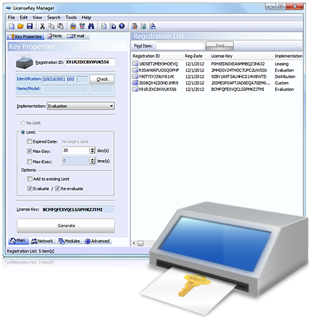310x319 pixels.
Task: Sort by Reg-Date column header
Action: pyautogui.click(x=194, y=56)
